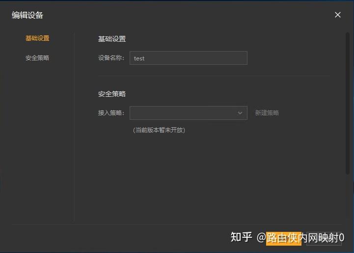Click the 新建策略 link
354x253 pixels.
pos(267,113)
